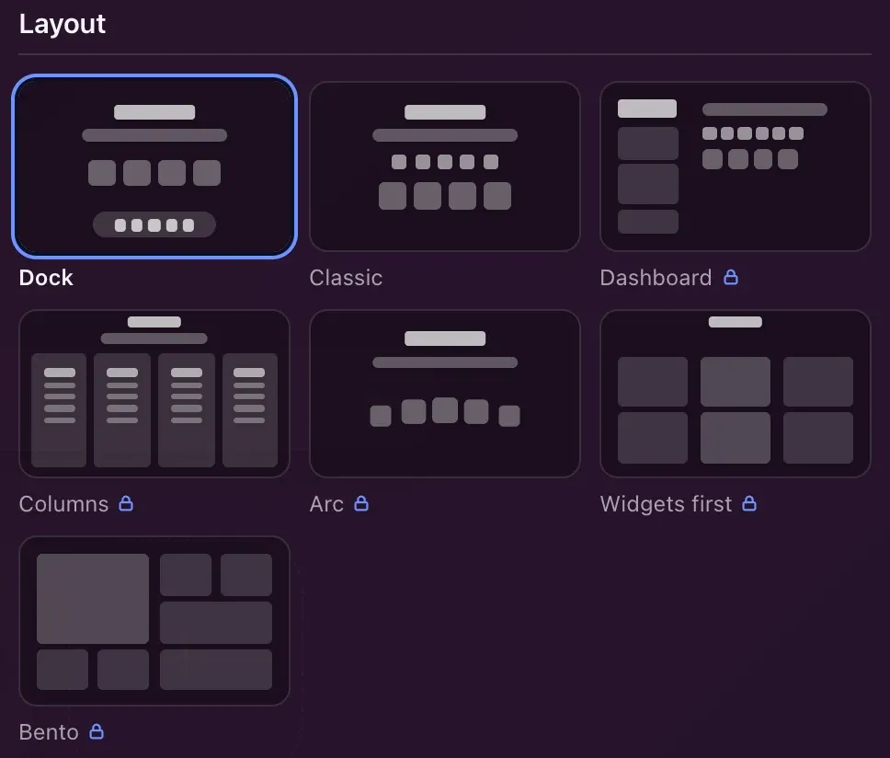Viewport: 890px width, 758px height.
Task: Select the Columns layout preview card
Action: pos(154,394)
